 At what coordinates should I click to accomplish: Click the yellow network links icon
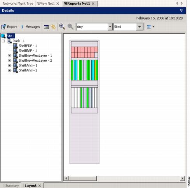click(x=53, y=27)
